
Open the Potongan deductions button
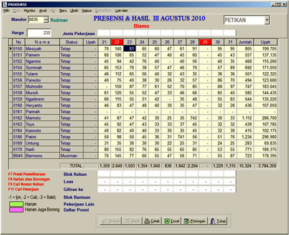(x=195, y=221)
